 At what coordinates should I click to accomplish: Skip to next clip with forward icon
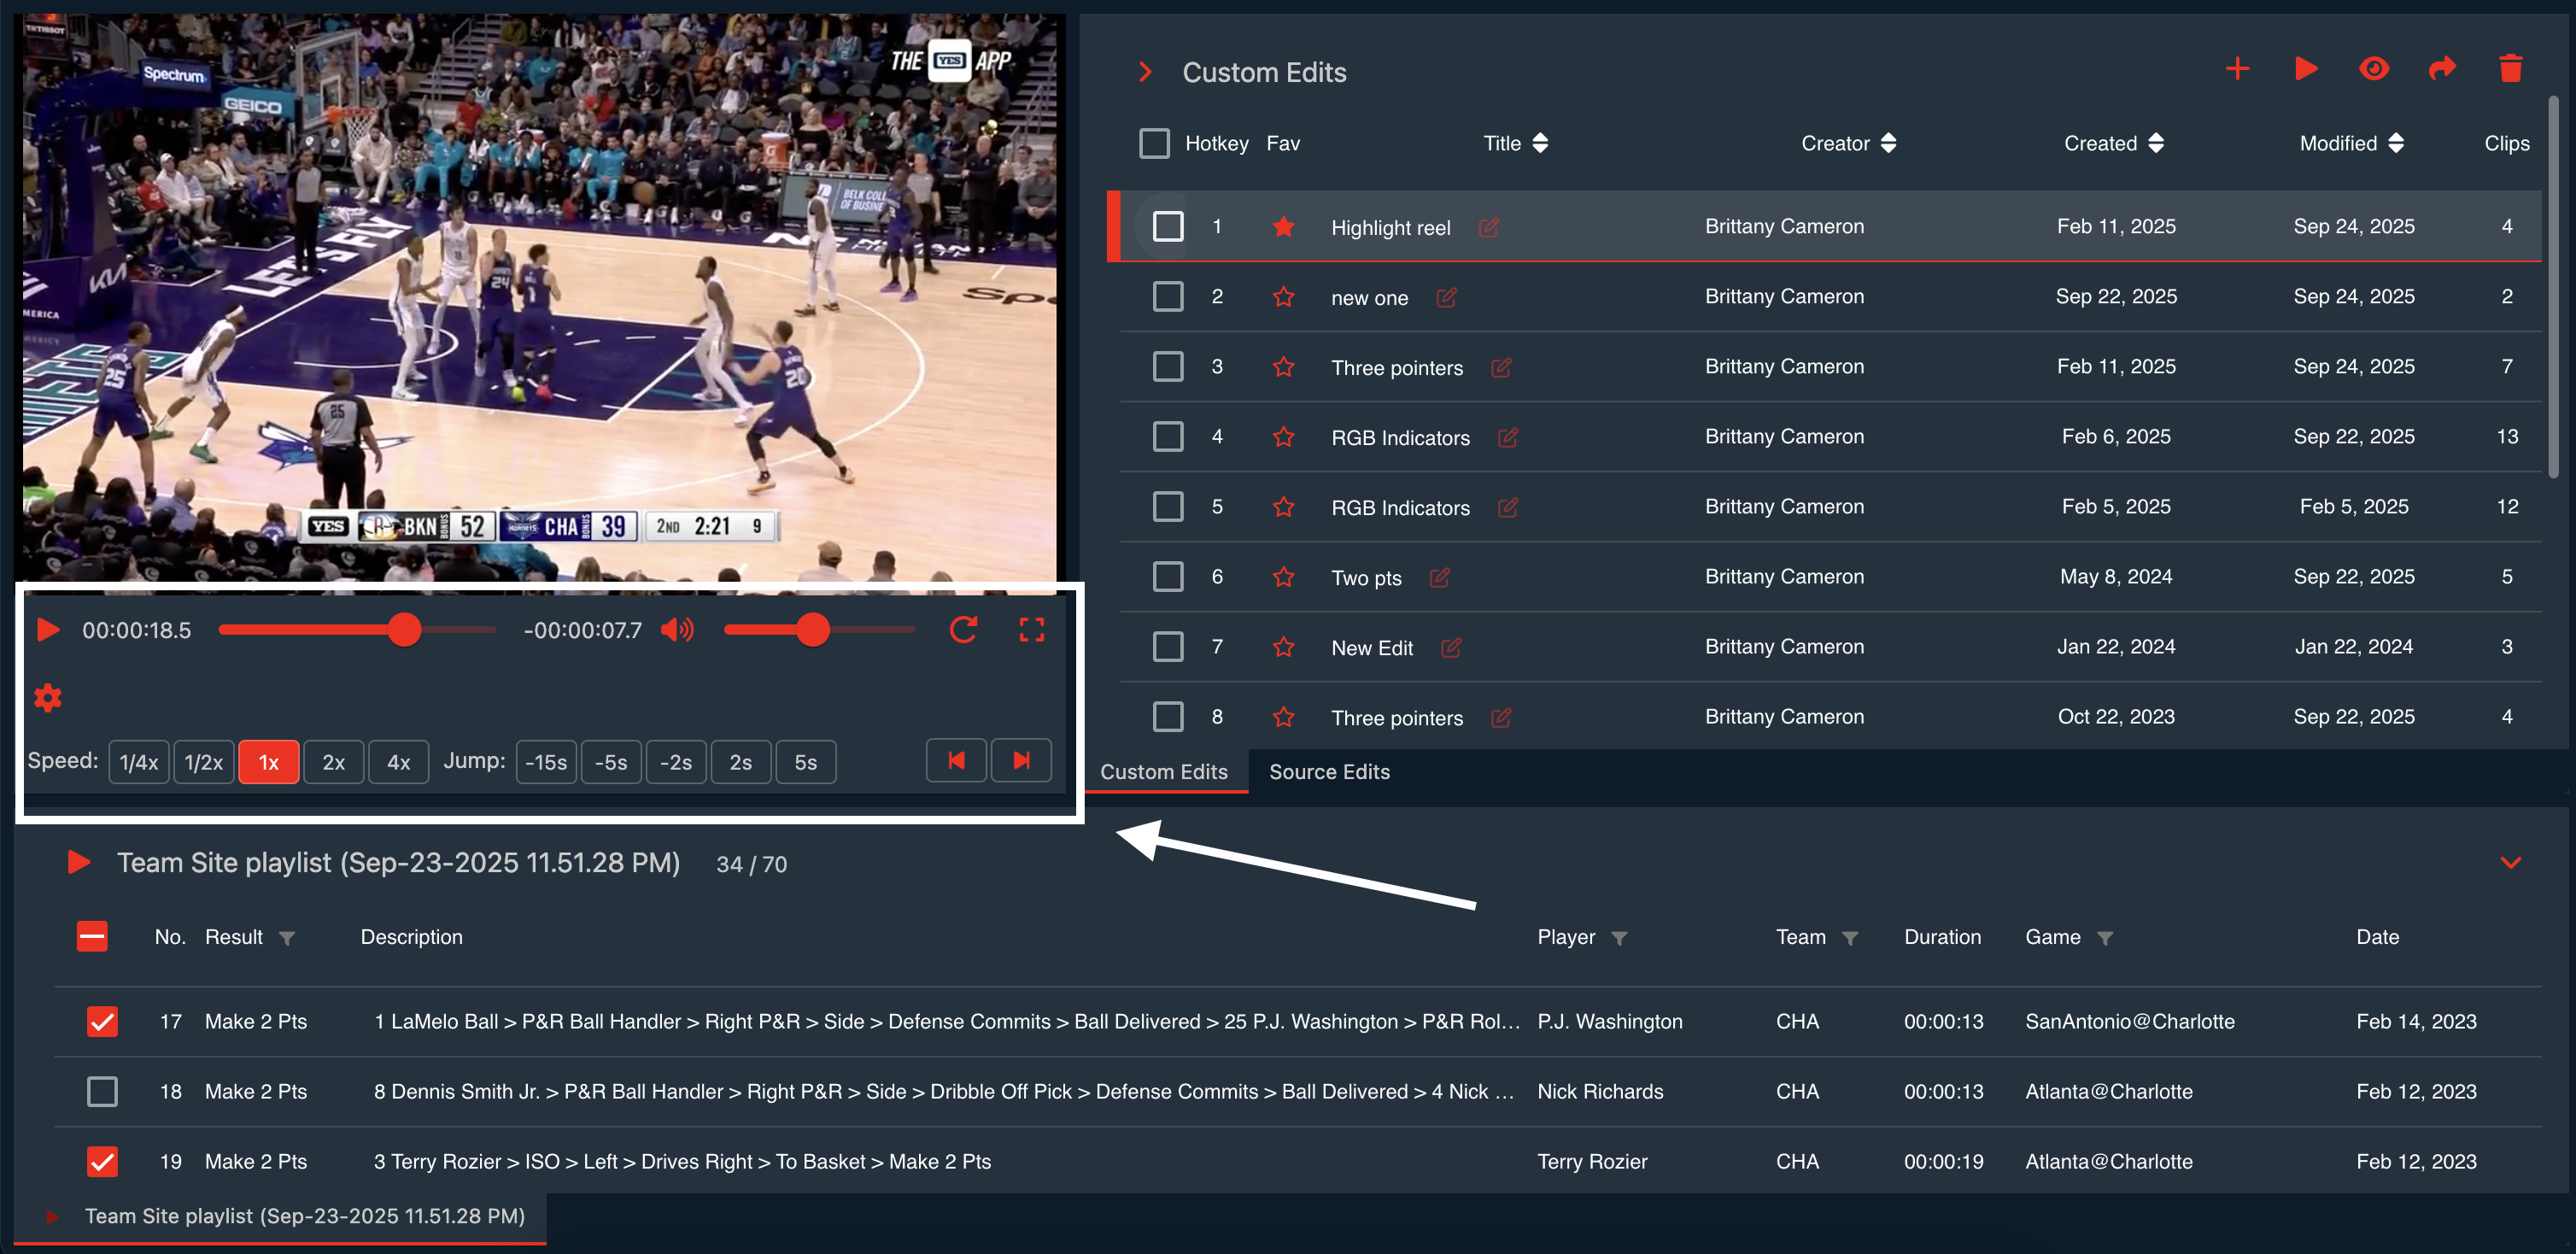1021,761
